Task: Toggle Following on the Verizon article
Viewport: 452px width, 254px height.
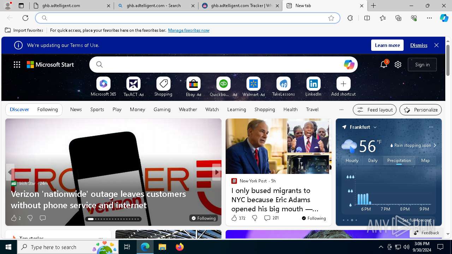Action: click(x=203, y=218)
